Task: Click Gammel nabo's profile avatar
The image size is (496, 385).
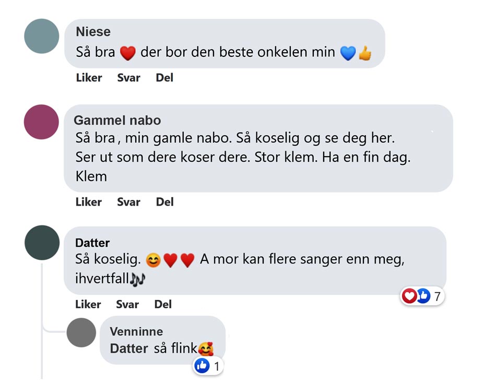Action: [x=41, y=122]
